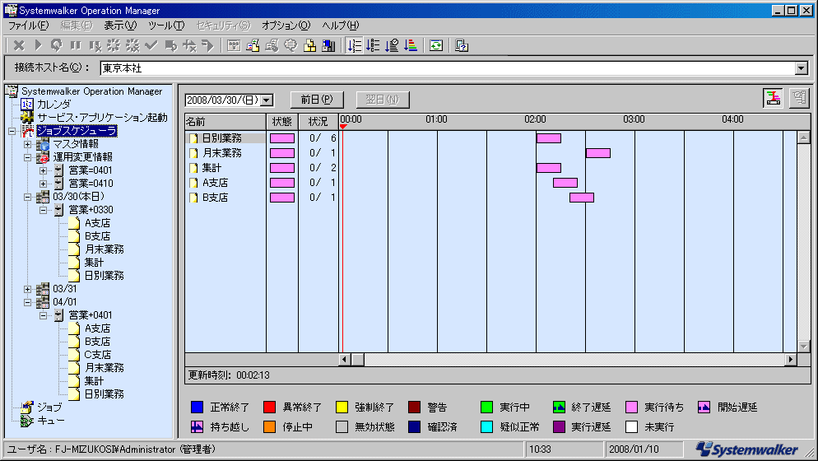Click the checkmark (confirm) toolbar icon

pos(151,46)
